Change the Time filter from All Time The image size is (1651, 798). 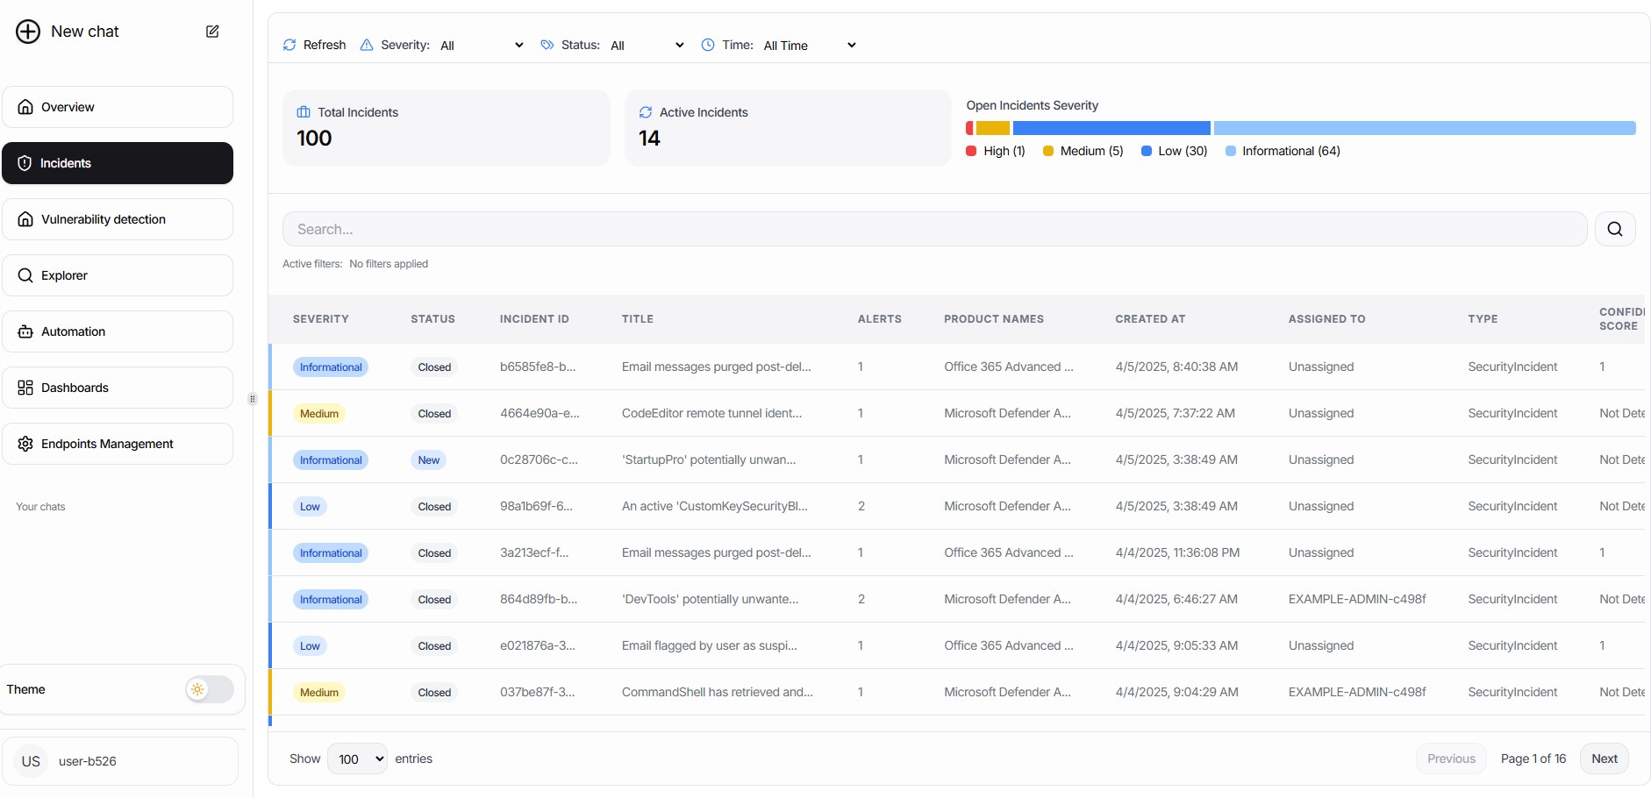(x=808, y=45)
